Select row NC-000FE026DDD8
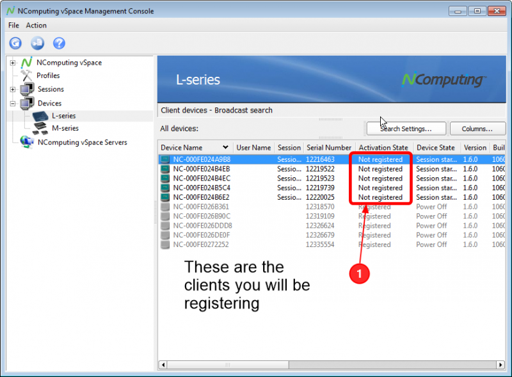 coord(332,226)
